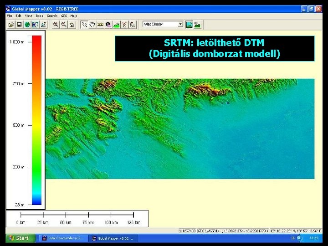Select the Measure ruler tool
Viewport: 328px width, 246px height.
coord(100,25)
